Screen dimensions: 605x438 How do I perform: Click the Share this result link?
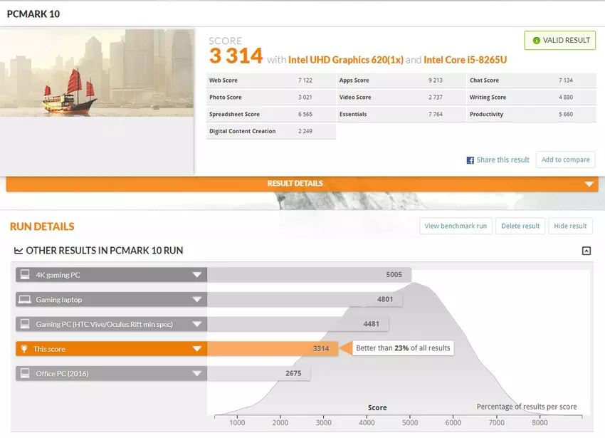(x=503, y=160)
